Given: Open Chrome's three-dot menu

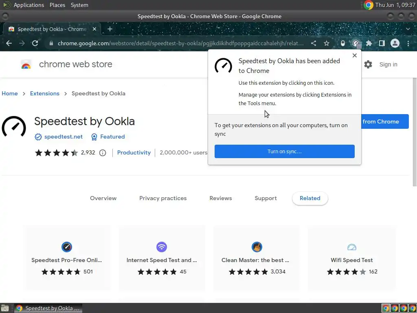Looking at the screenshot, I should [x=408, y=43].
